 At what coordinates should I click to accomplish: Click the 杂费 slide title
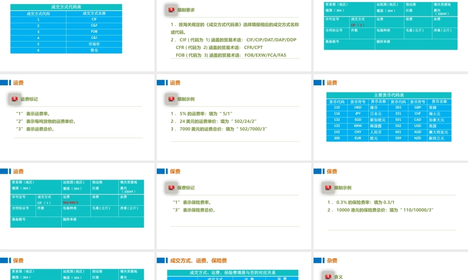332,261
